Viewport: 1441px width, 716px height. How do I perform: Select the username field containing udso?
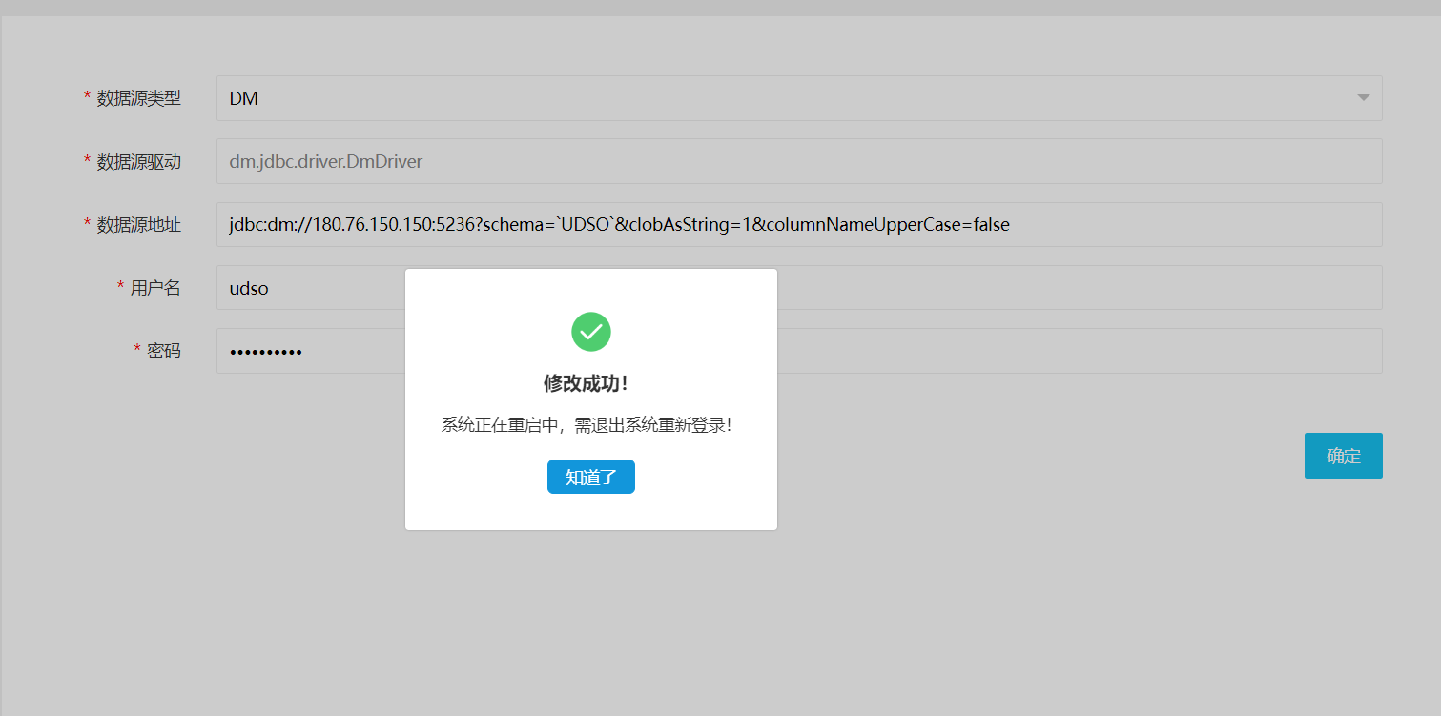(305, 288)
